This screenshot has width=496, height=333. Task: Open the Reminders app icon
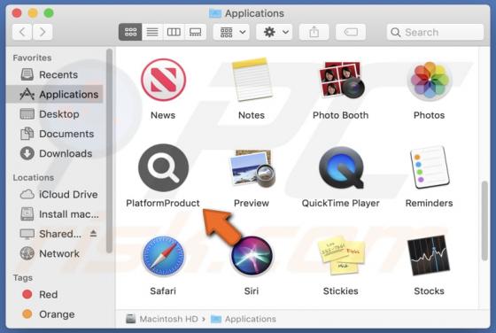pos(430,167)
